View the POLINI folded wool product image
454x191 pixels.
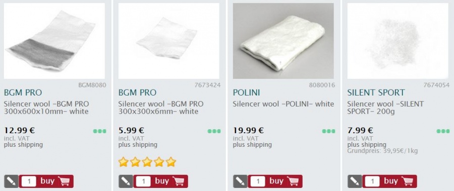pyautogui.click(x=283, y=41)
